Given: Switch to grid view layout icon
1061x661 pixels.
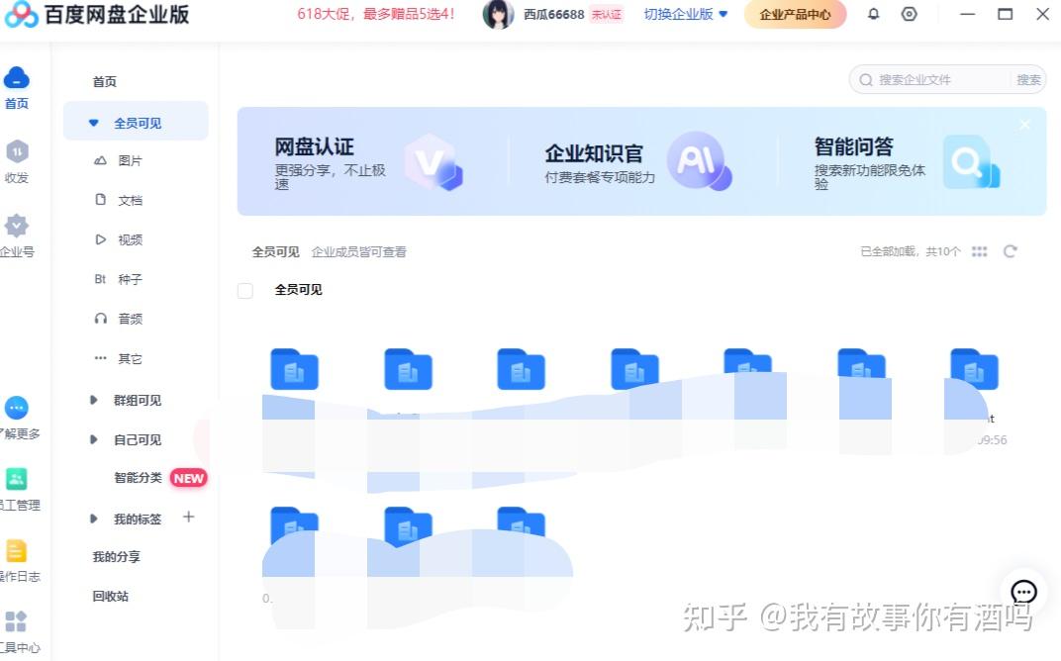Looking at the screenshot, I should pos(979,251).
